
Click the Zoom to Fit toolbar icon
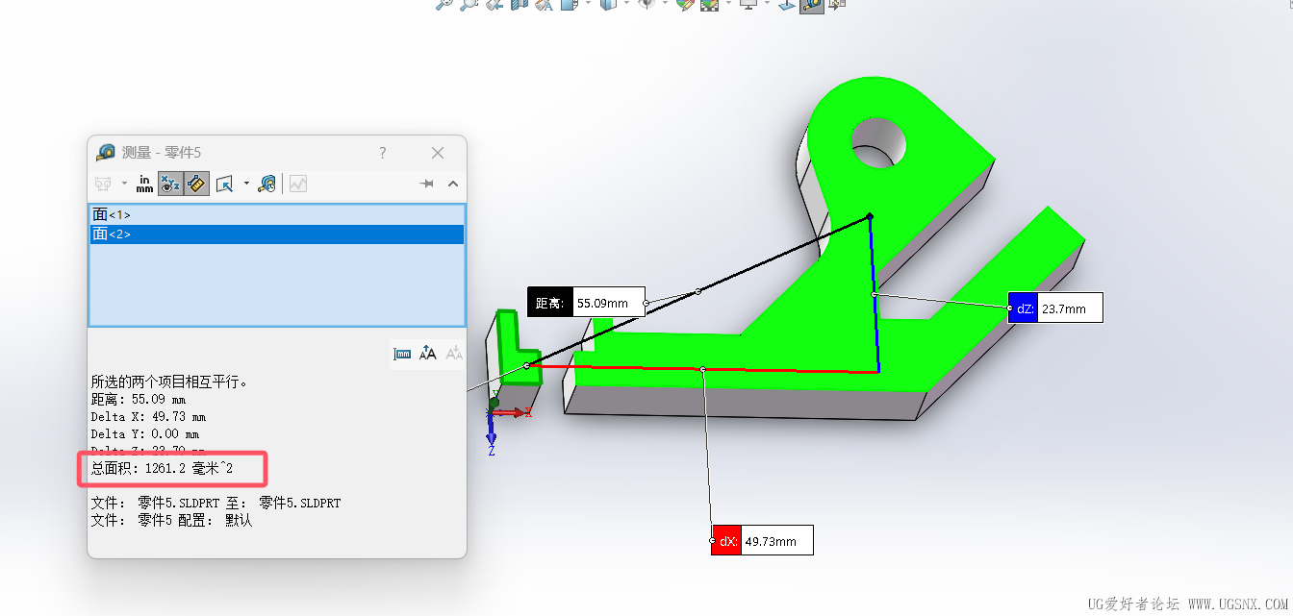point(444,5)
